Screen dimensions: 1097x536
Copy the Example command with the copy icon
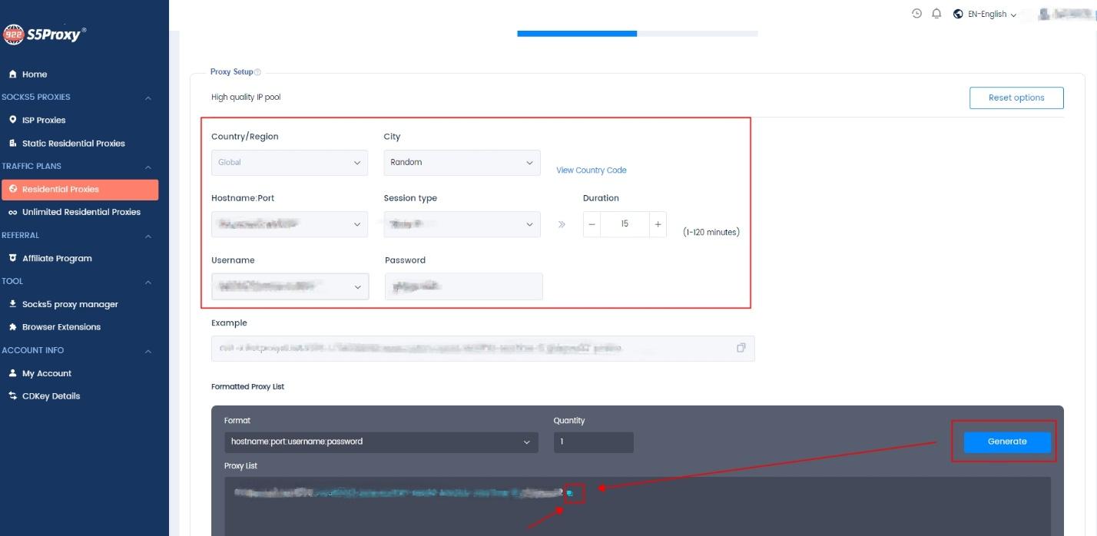tap(740, 347)
